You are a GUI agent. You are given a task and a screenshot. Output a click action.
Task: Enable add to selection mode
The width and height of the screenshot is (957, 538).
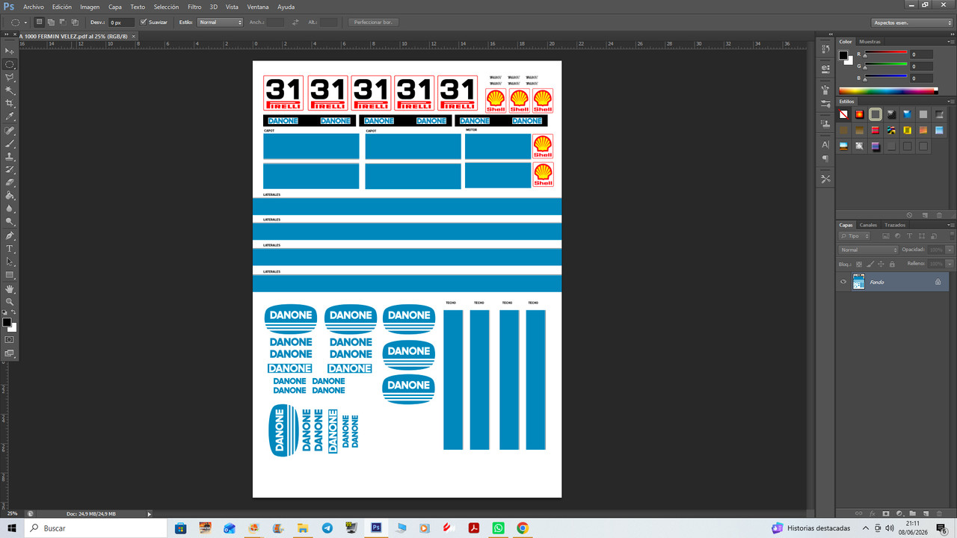coord(51,22)
